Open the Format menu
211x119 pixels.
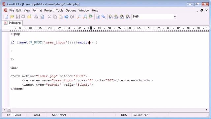pyautogui.click(x=37, y=10)
